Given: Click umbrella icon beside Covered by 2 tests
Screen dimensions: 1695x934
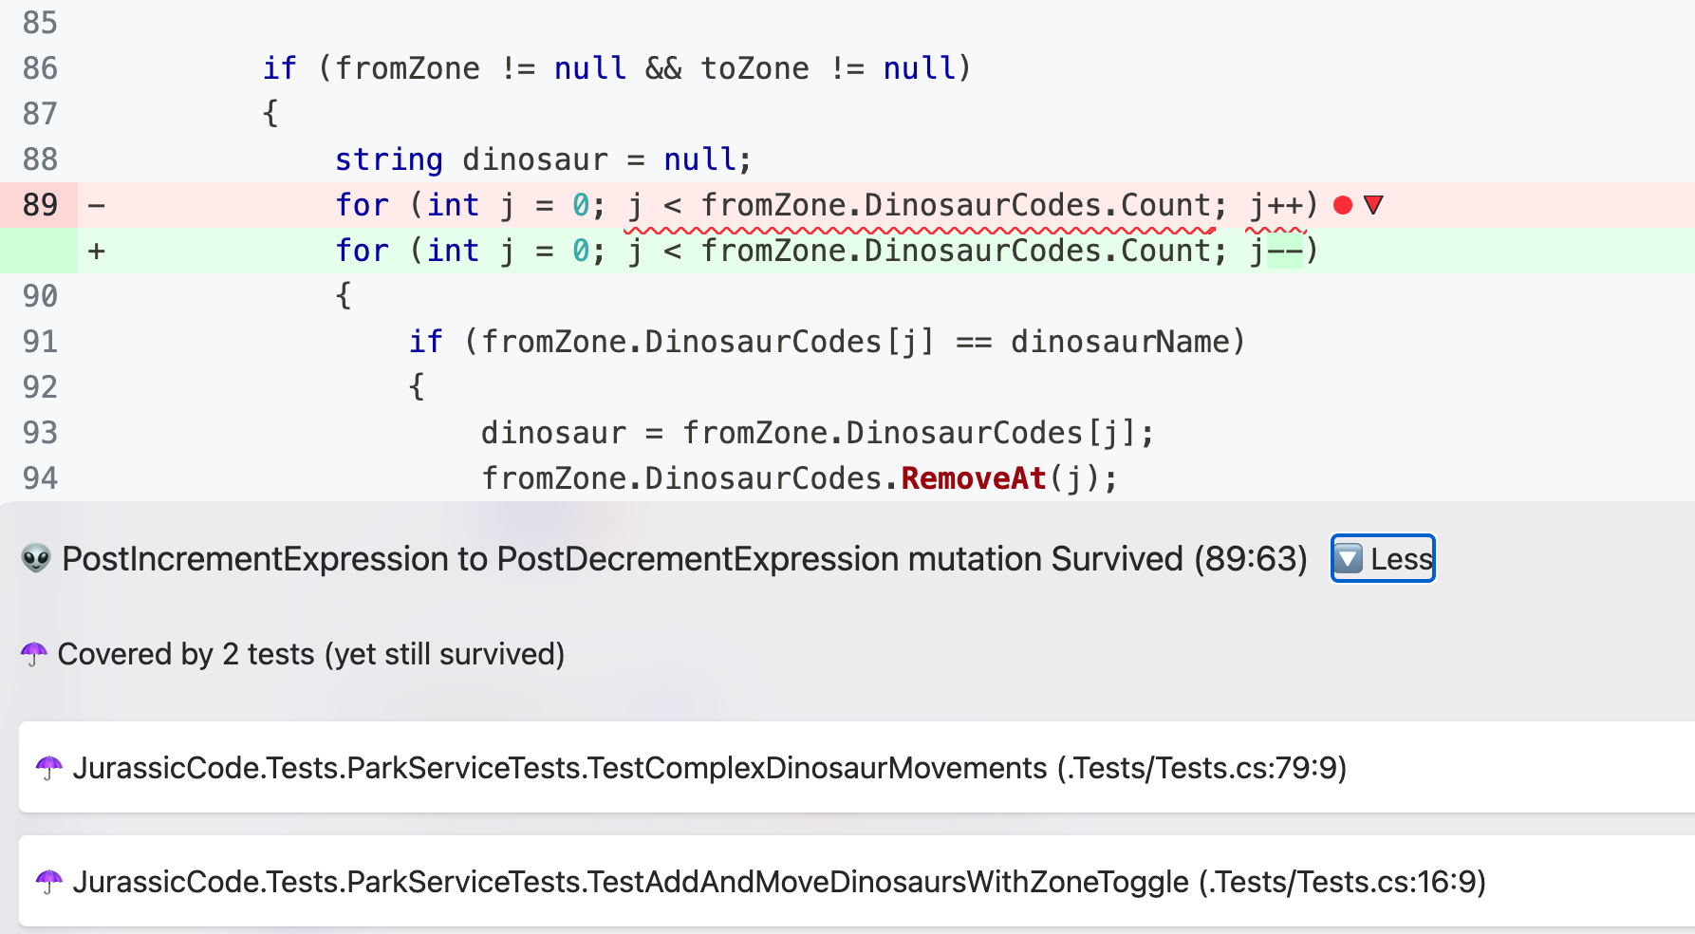Looking at the screenshot, I should tap(34, 654).
